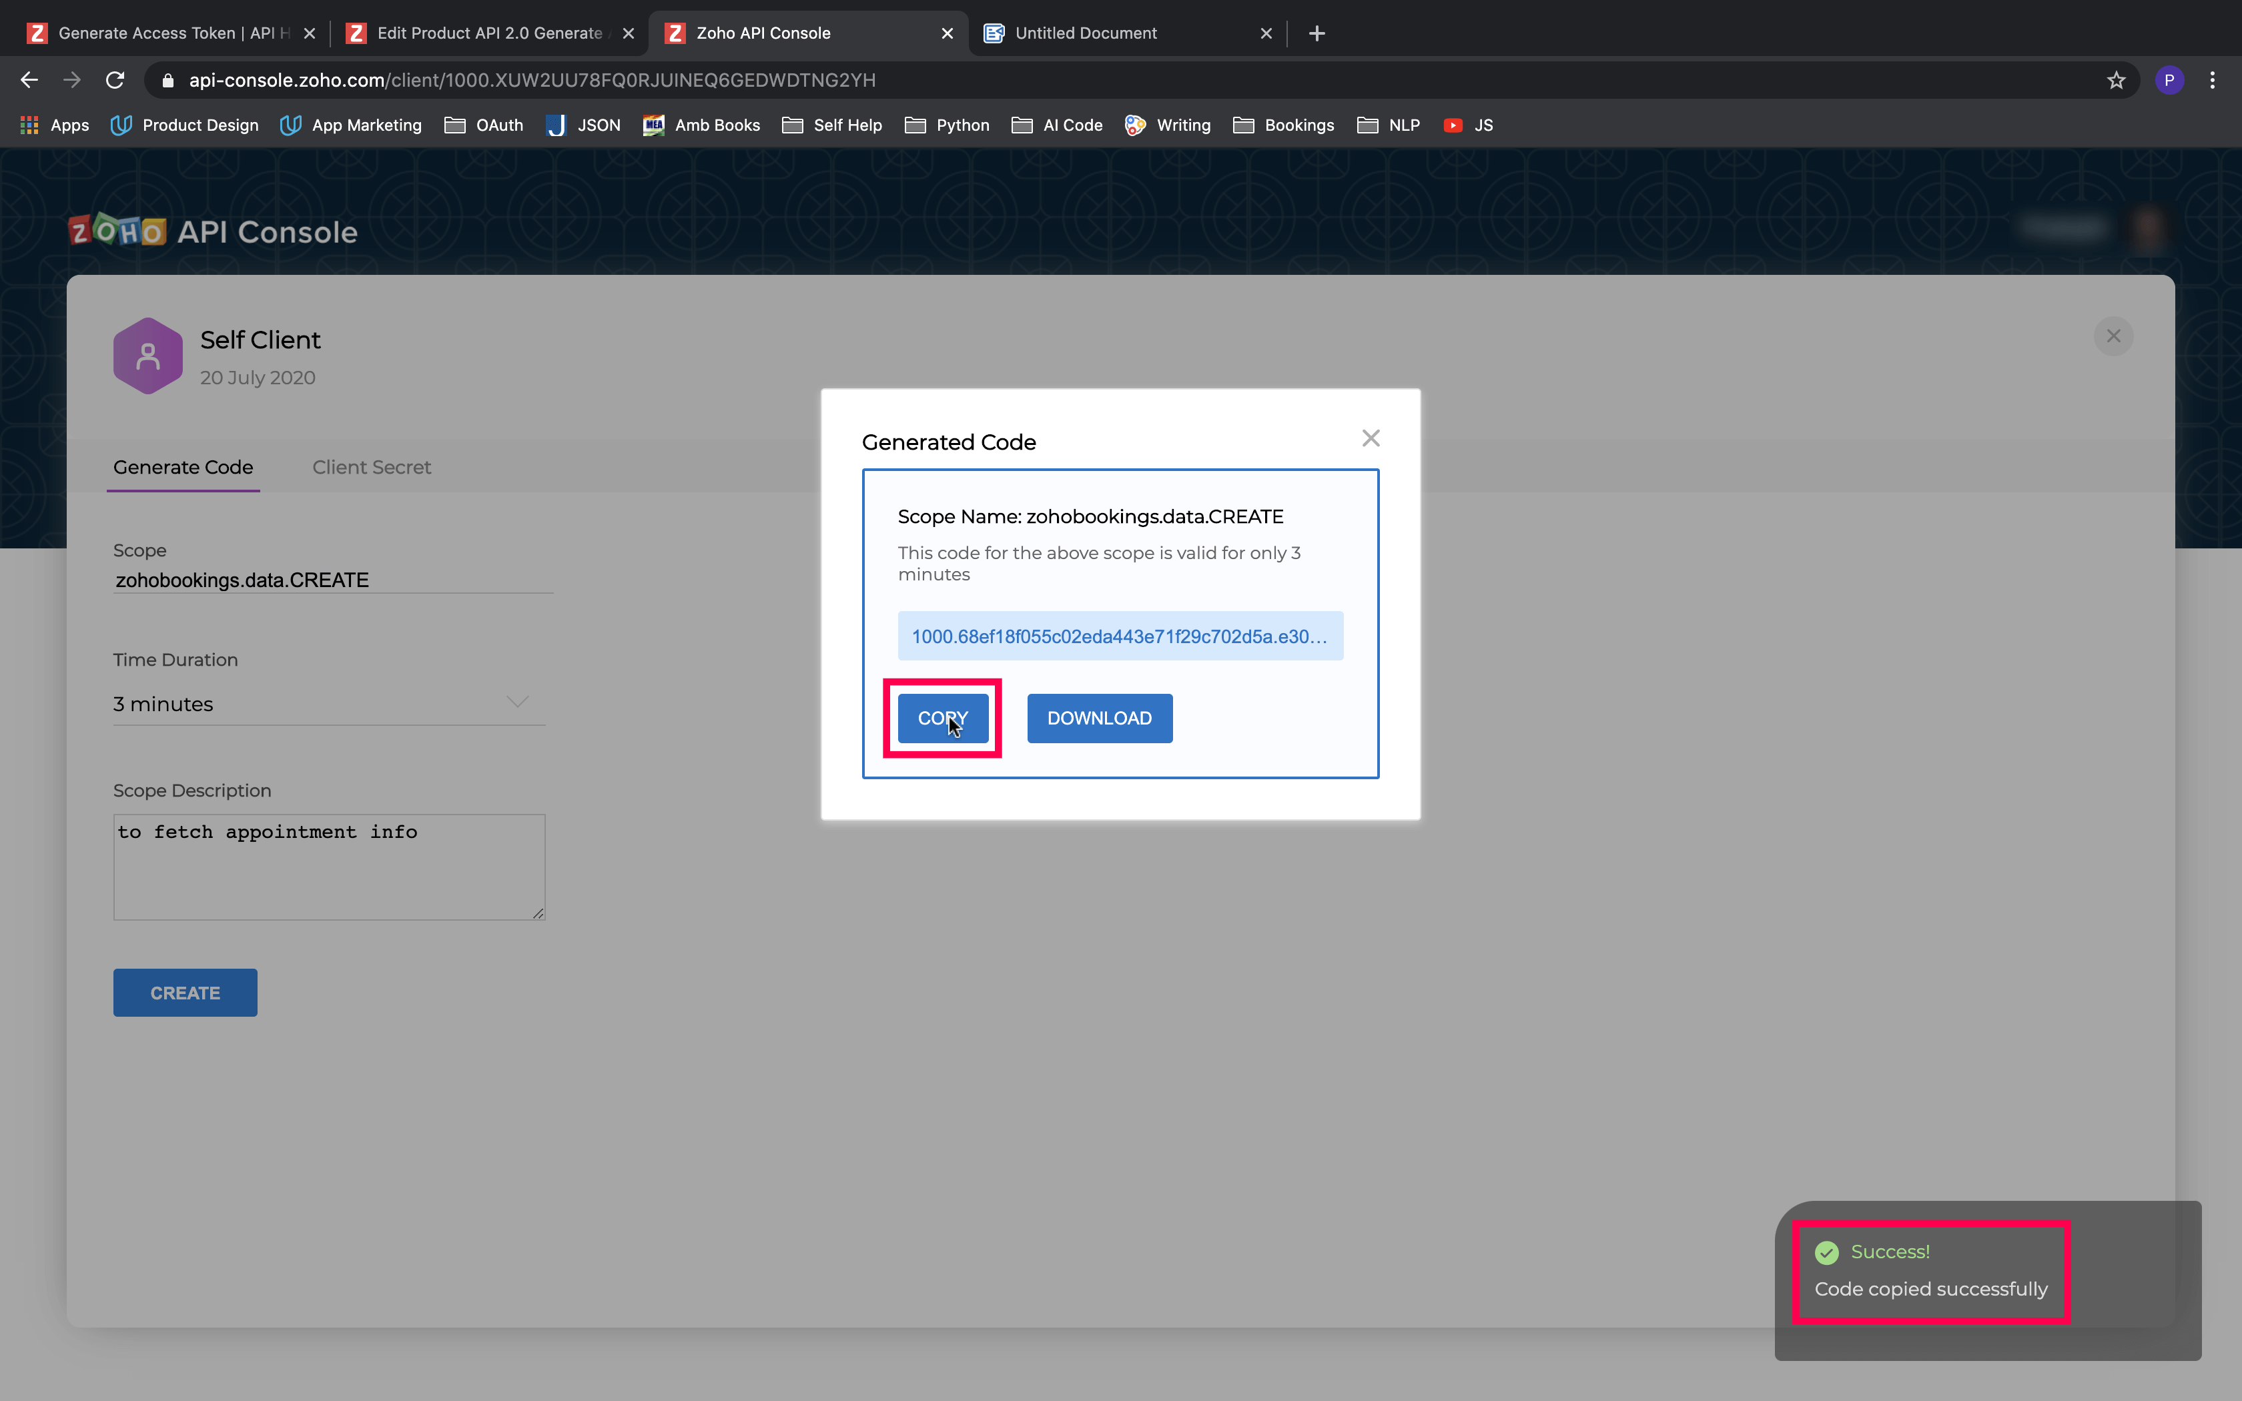
Task: Open the OAuth bookmark folder
Action: pyautogui.click(x=484, y=125)
